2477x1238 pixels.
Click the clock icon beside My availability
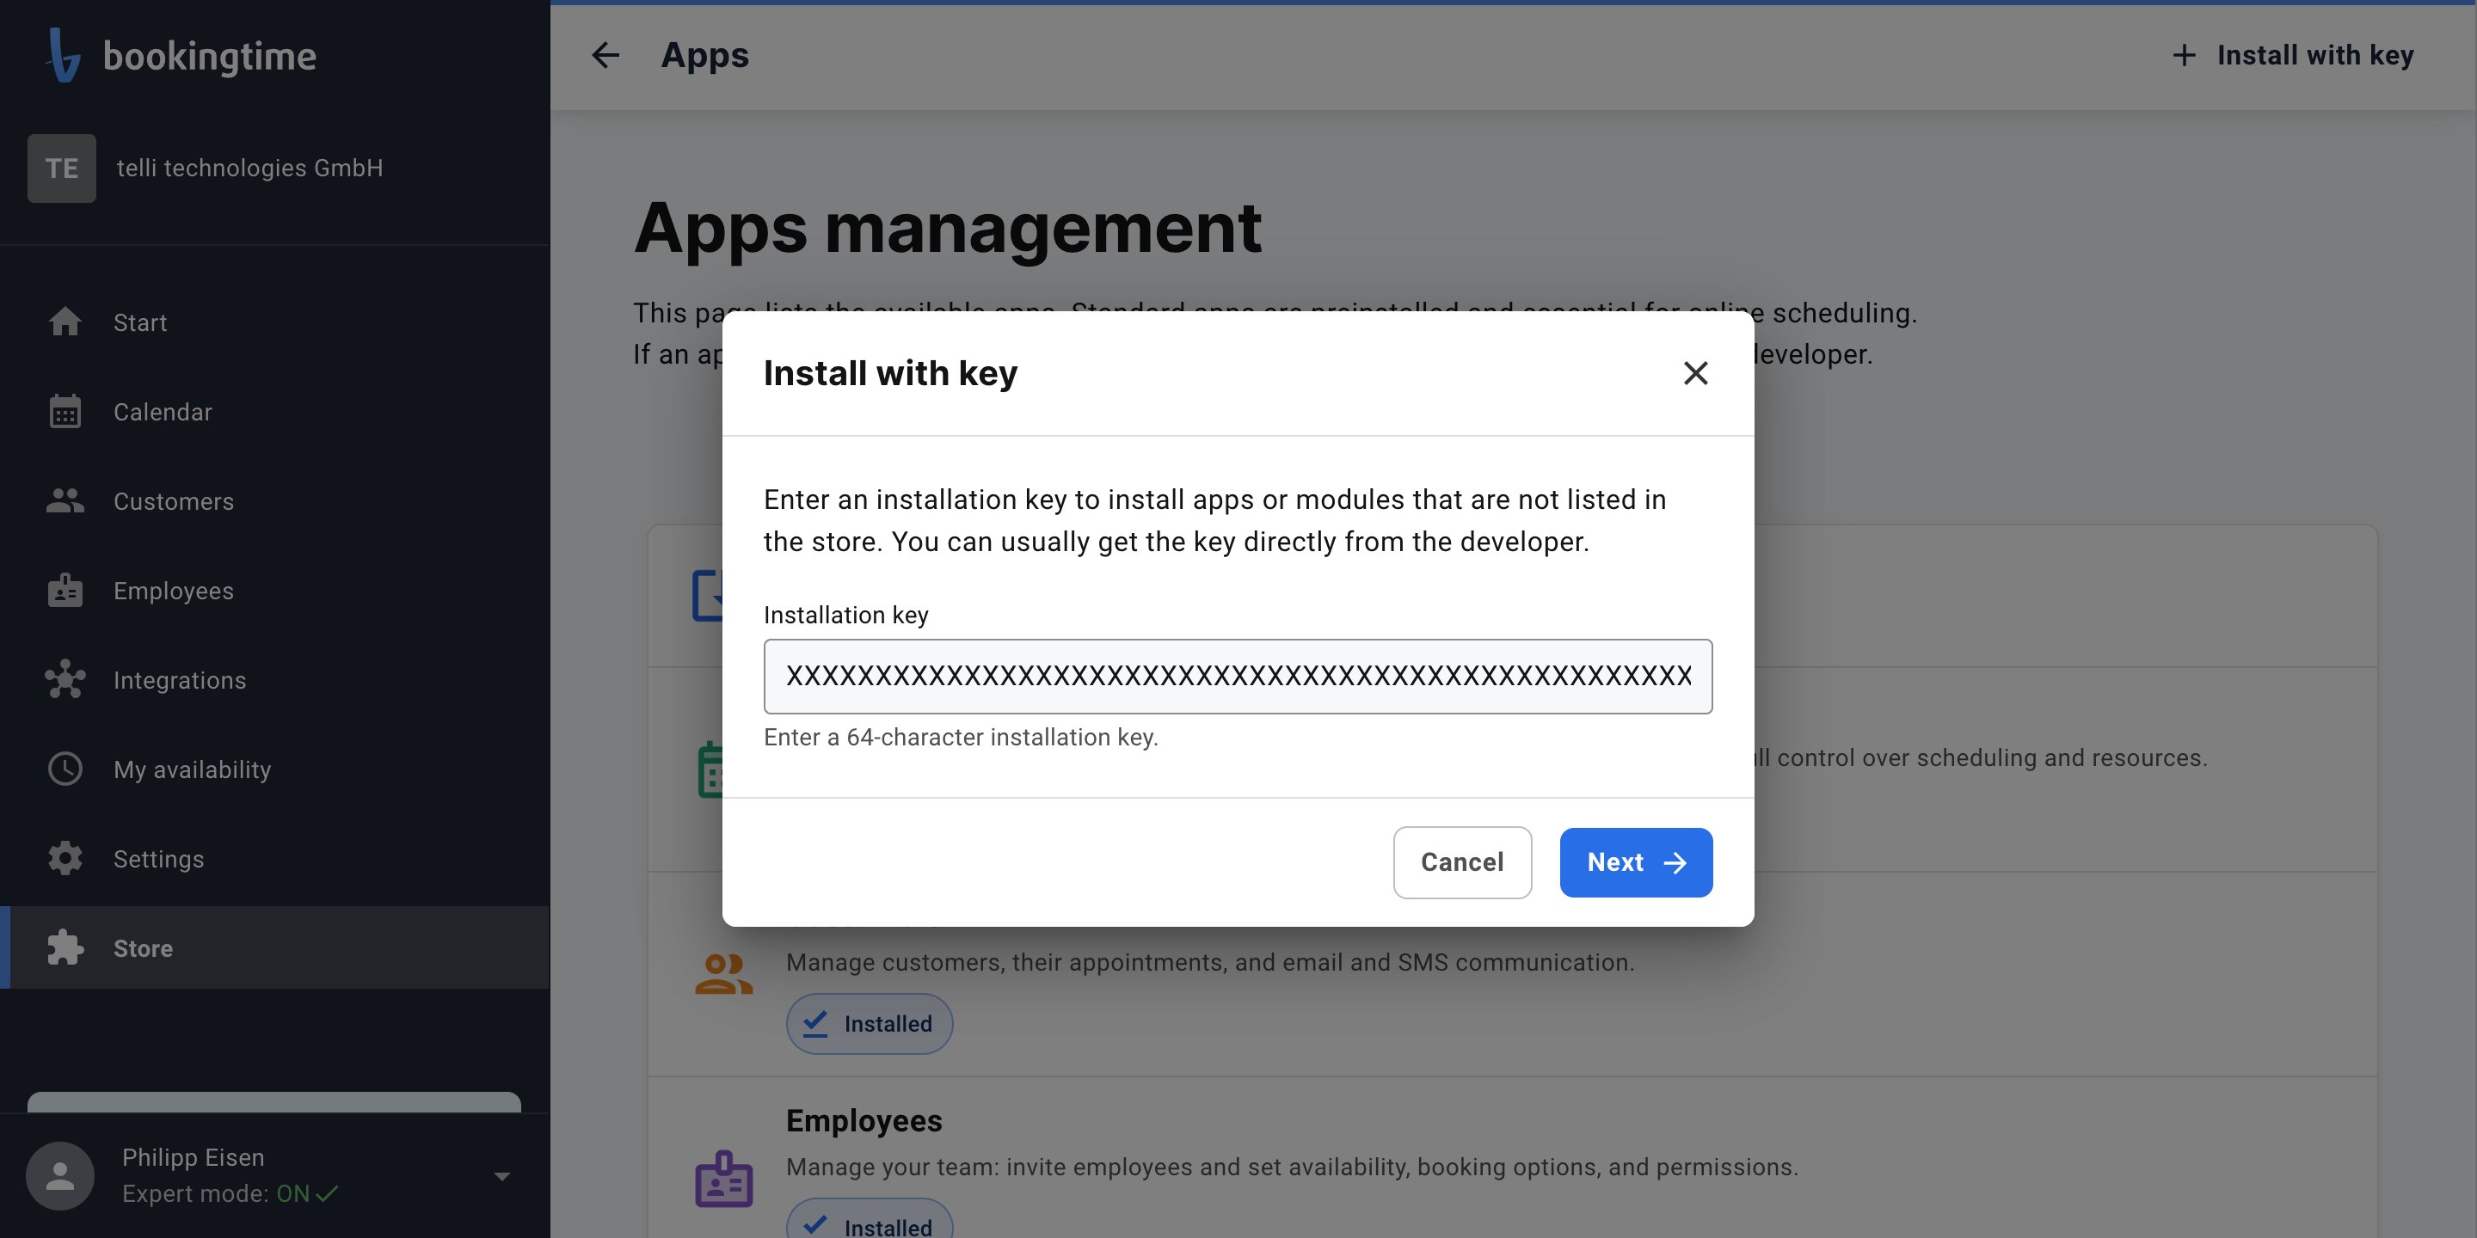[65, 769]
